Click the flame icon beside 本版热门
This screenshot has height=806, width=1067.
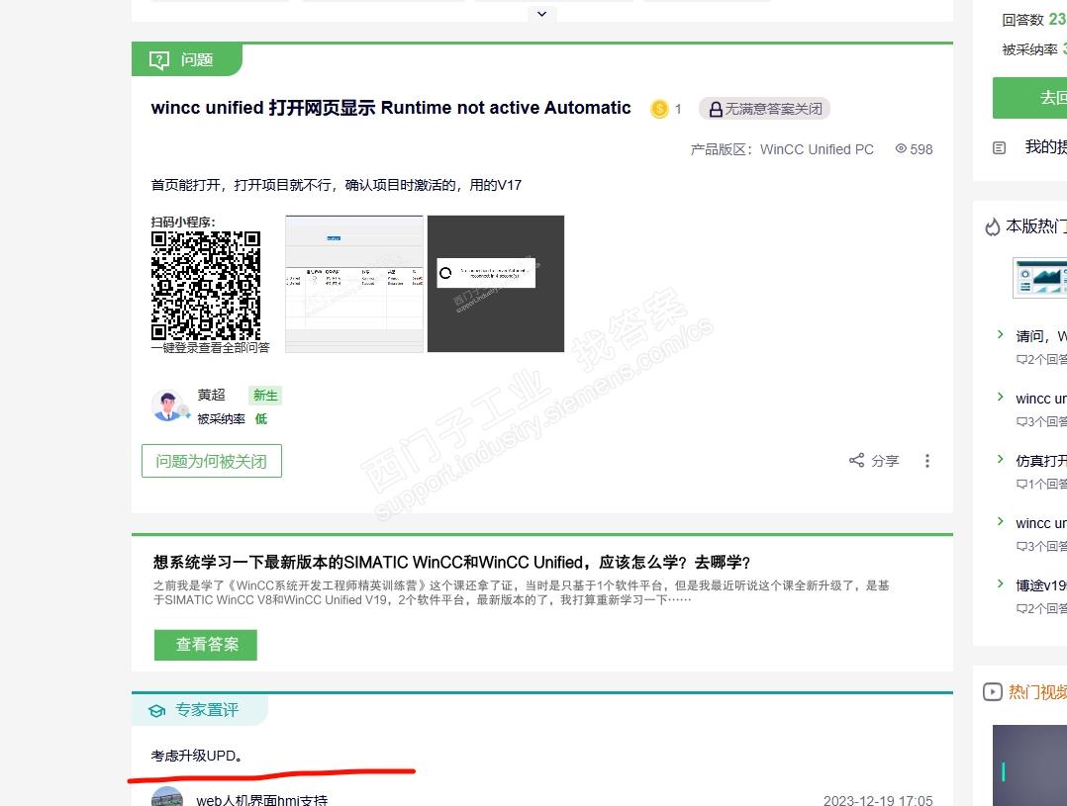point(993,226)
